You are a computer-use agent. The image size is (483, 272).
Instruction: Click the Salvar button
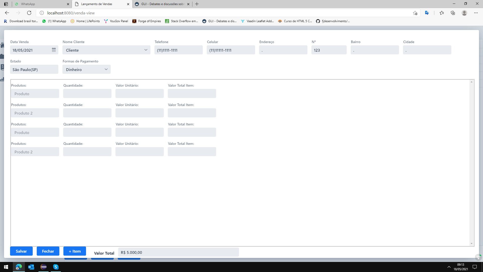pos(21,251)
